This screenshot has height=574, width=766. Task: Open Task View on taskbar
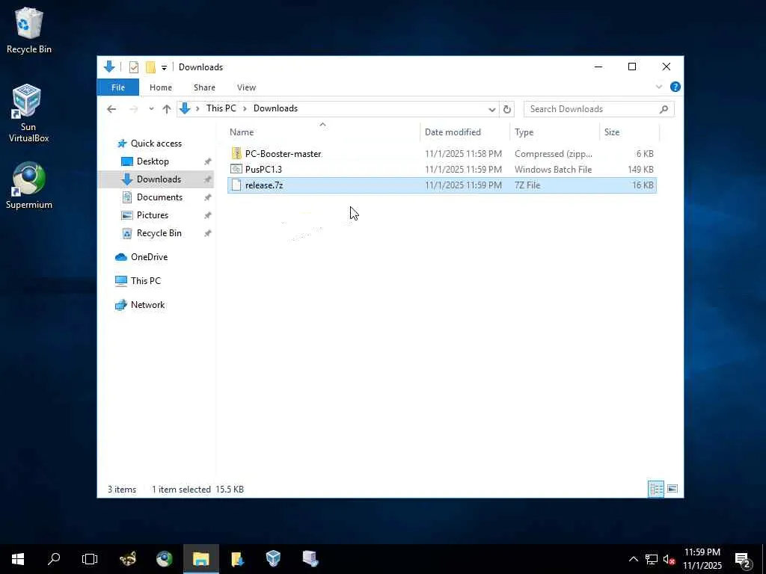pyautogui.click(x=90, y=559)
